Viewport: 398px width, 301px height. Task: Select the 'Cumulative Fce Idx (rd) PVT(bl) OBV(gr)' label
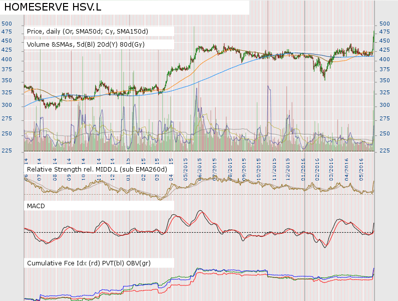89,263
